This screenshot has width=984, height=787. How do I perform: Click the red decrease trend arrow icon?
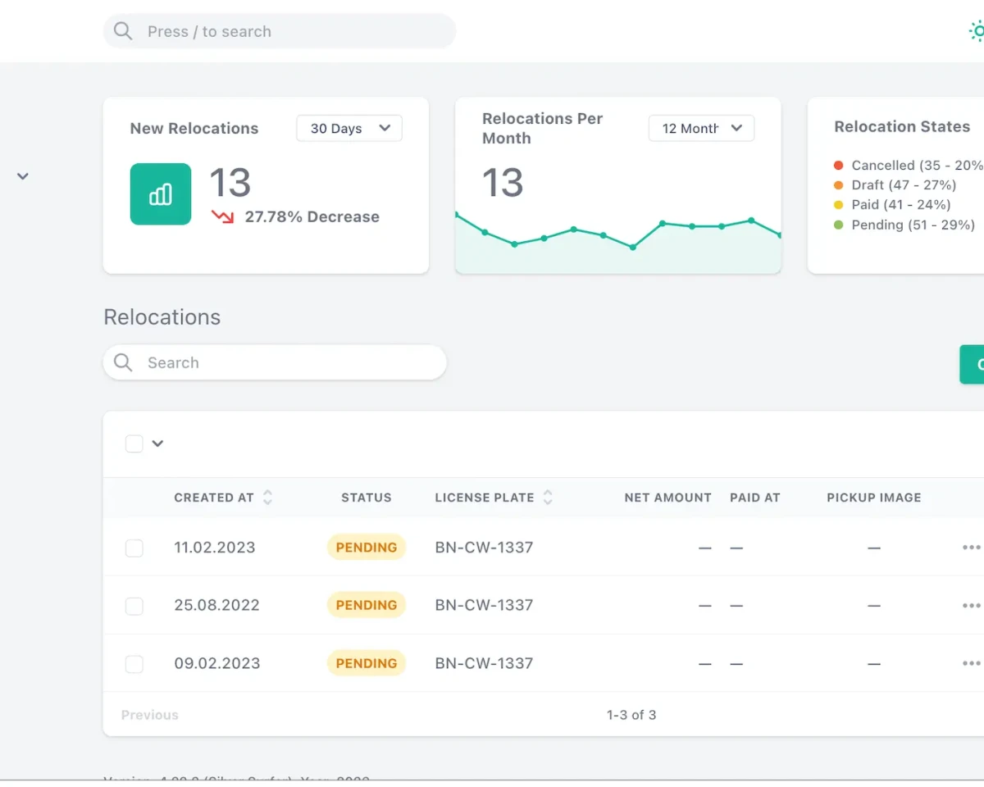tap(223, 216)
